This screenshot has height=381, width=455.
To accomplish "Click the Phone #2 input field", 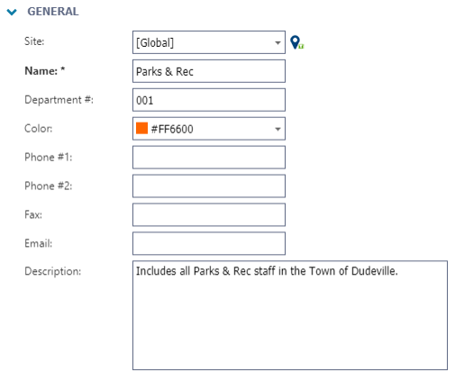I will [x=209, y=186].
